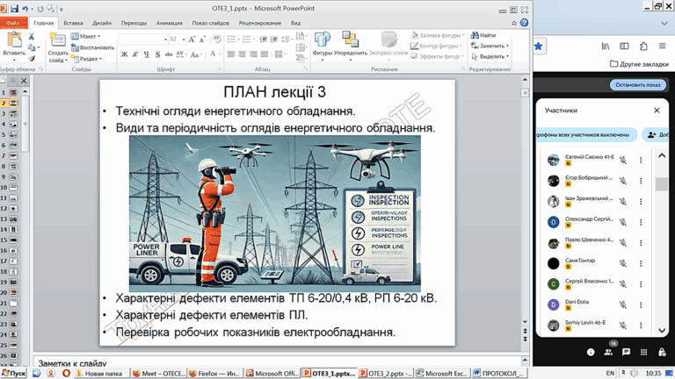The width and height of the screenshot is (675, 379).
Task: Click the Пуск start button
Action: coord(13,373)
